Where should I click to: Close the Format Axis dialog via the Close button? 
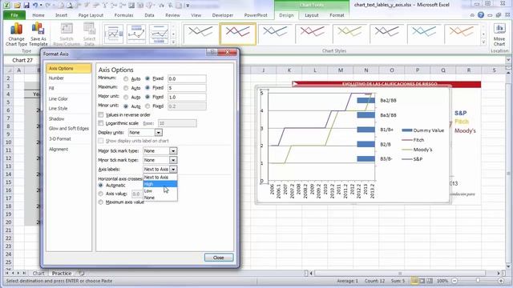point(219,258)
